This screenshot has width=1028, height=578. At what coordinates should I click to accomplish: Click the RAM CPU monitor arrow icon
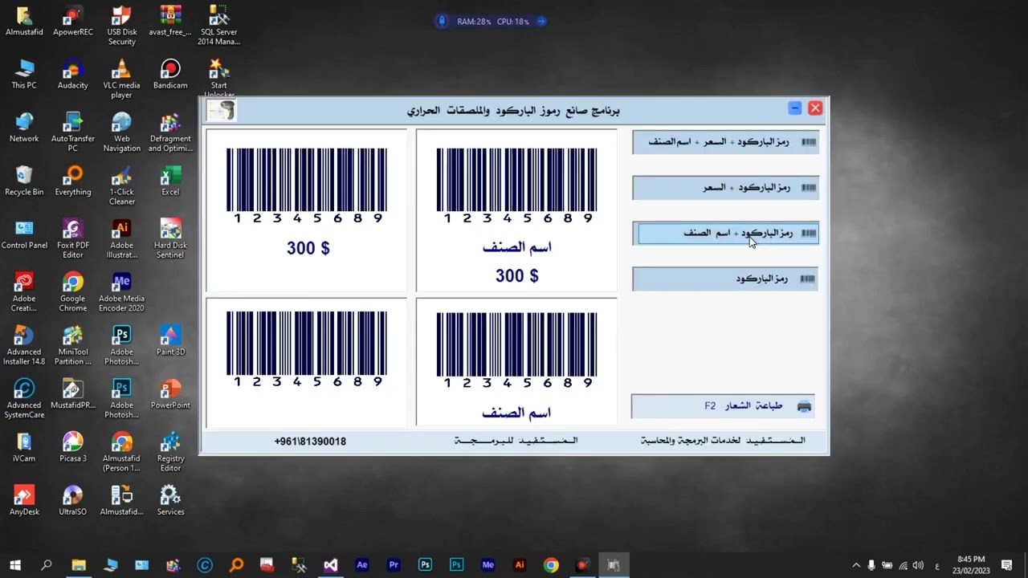pyautogui.click(x=541, y=22)
